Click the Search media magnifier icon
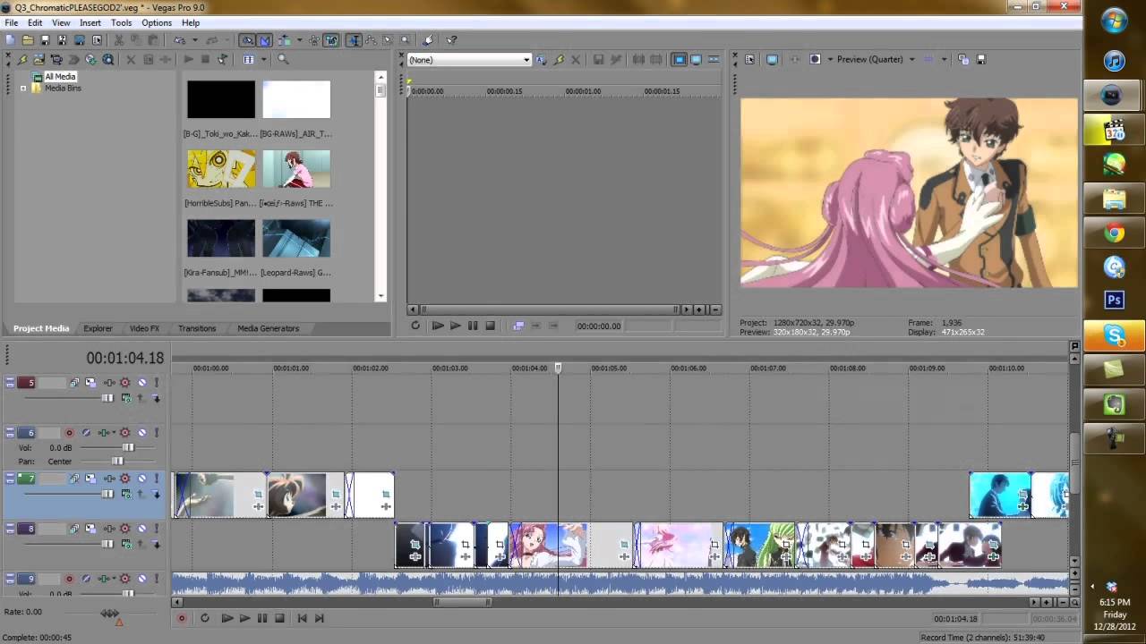Viewport: 1146px width, 644px height. coord(283,59)
